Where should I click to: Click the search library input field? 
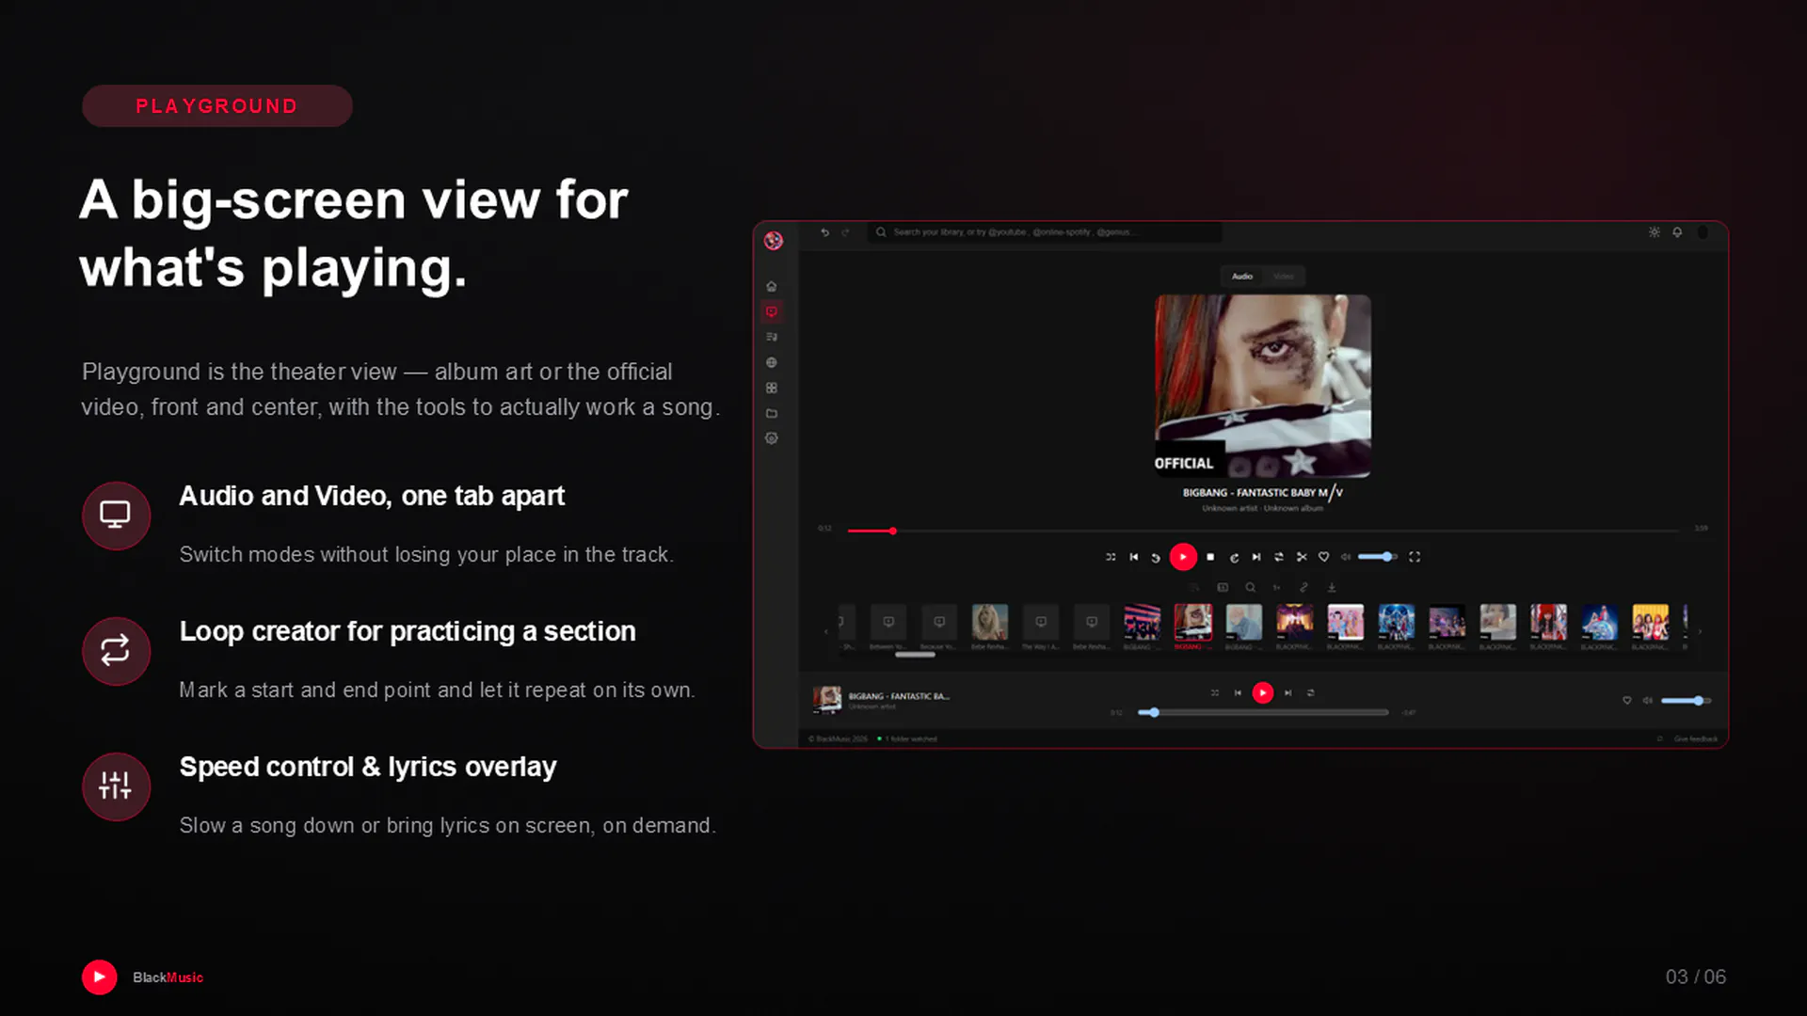coord(1046,232)
